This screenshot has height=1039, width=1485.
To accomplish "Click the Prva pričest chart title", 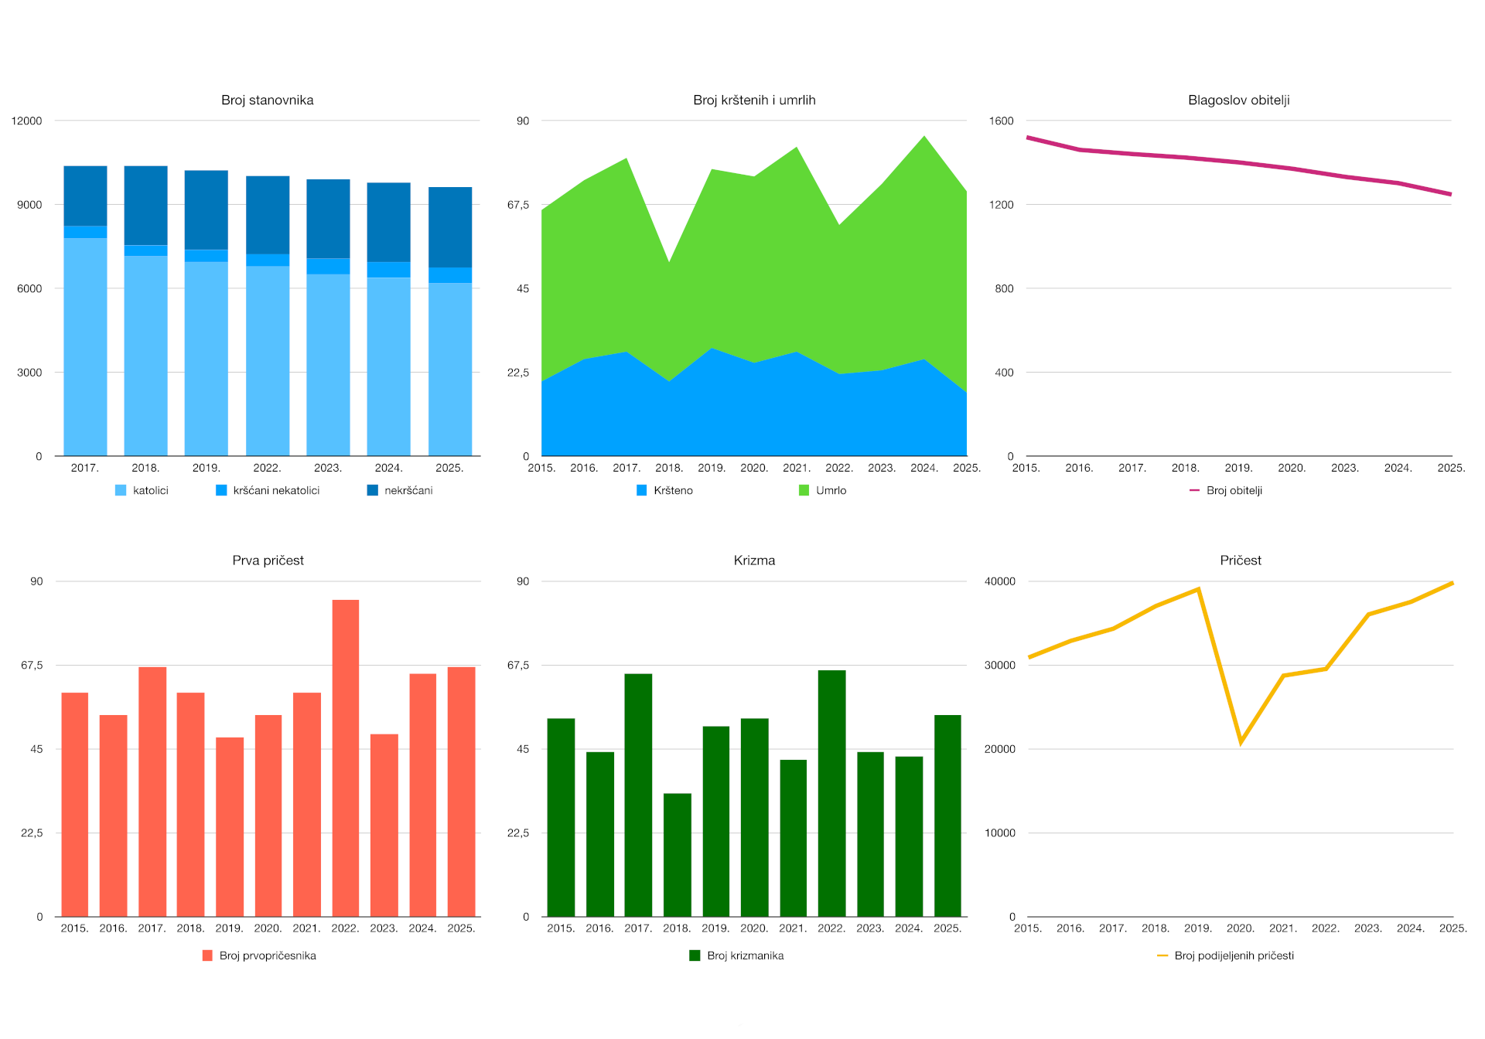I will tap(268, 560).
